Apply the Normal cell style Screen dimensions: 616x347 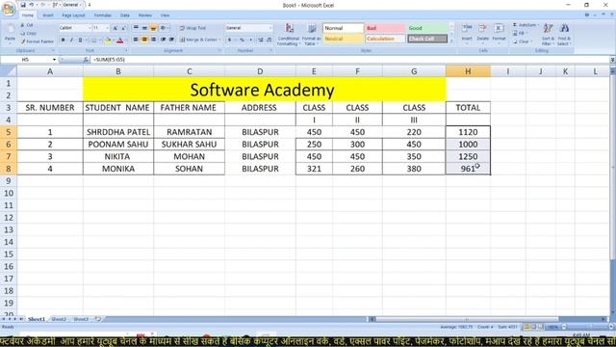[x=343, y=28]
